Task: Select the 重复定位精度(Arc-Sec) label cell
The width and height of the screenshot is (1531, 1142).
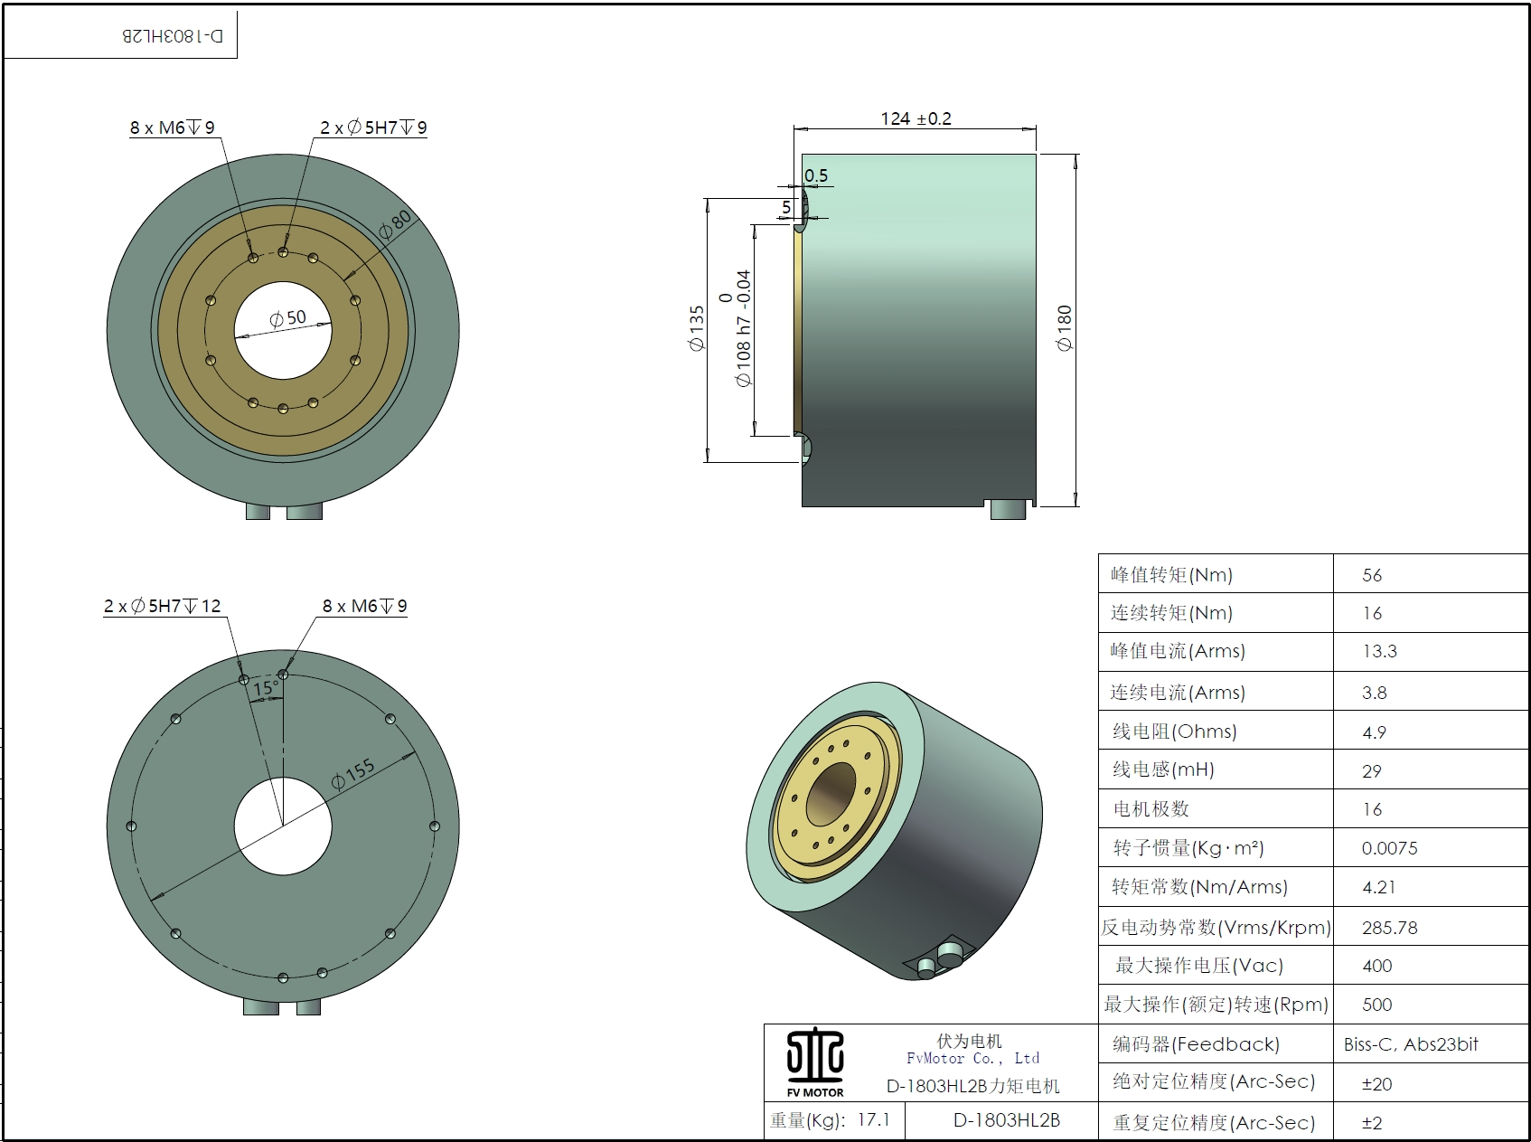Action: [1216, 1122]
